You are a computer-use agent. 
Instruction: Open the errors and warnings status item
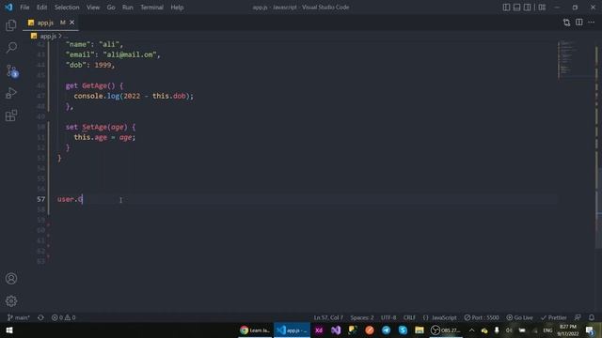click(x=64, y=317)
